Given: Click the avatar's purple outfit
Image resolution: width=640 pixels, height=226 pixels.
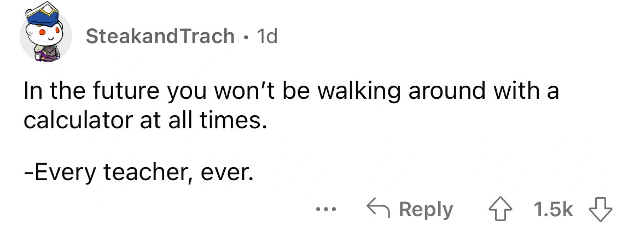Looking at the screenshot, I should 49,53.
